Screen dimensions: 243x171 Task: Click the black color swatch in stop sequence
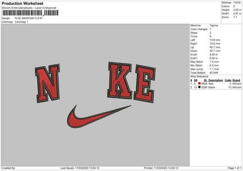click(199, 87)
